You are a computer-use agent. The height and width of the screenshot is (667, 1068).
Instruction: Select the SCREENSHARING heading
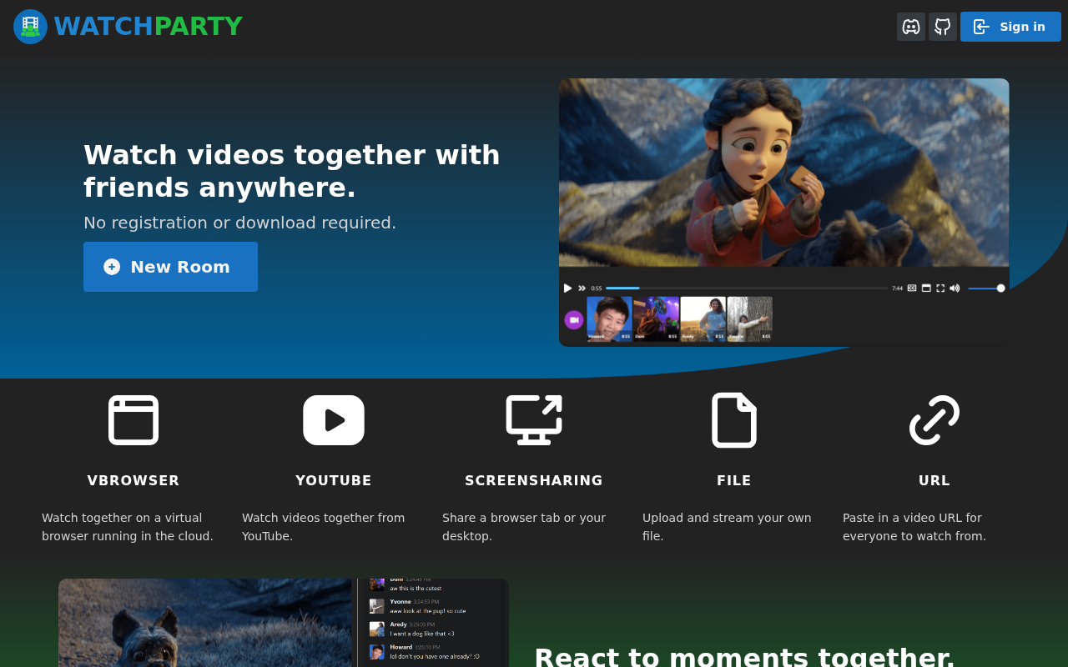534,481
